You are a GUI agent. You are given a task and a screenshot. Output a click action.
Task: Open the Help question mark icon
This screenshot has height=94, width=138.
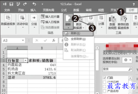(x=134, y=4)
